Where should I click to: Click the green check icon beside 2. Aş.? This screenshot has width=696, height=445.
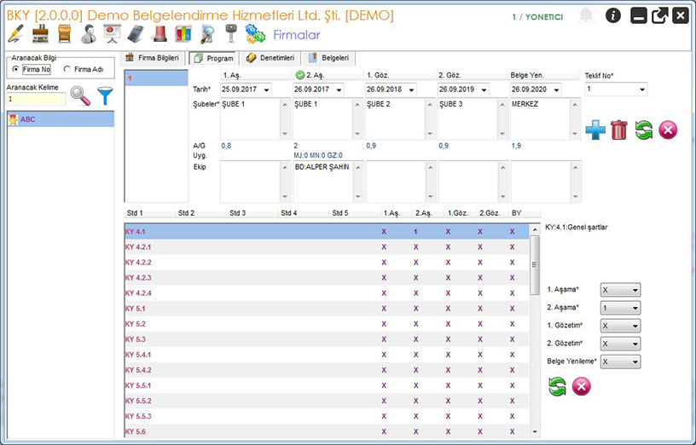click(x=299, y=75)
